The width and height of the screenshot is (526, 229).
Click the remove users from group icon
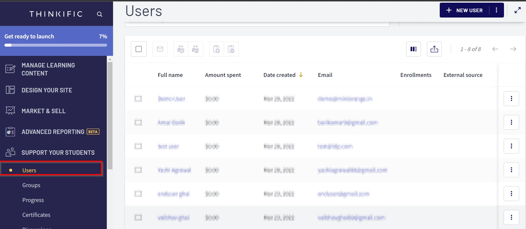click(x=195, y=49)
